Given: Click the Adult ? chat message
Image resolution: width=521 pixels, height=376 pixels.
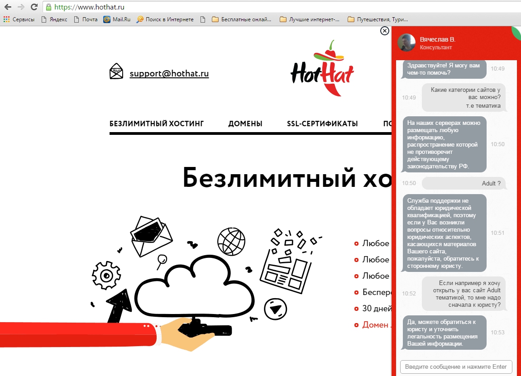Looking at the screenshot, I should (x=464, y=183).
